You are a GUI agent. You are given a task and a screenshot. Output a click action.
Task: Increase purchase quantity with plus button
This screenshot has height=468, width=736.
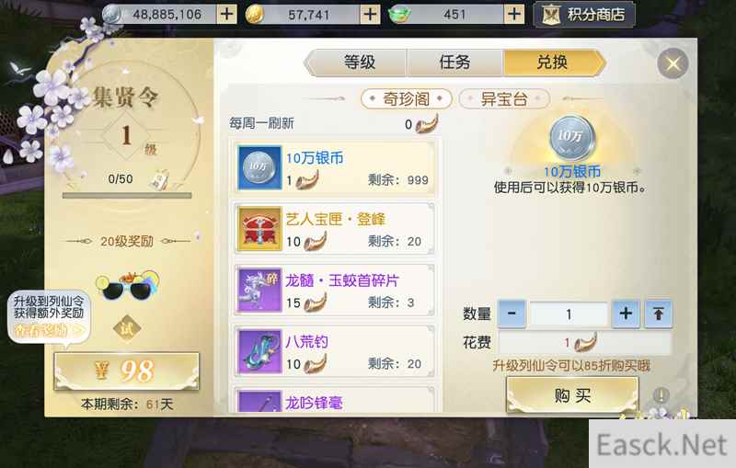point(626,314)
